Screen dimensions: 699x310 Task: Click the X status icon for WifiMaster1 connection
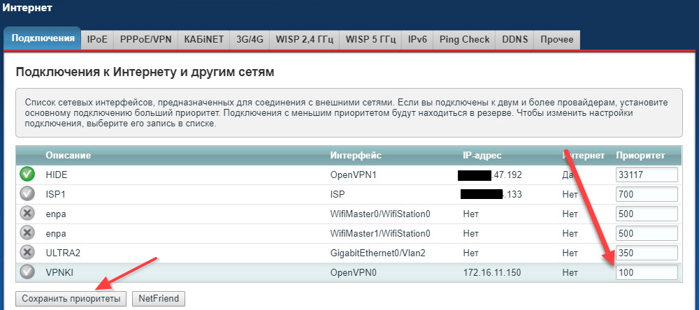(27, 233)
